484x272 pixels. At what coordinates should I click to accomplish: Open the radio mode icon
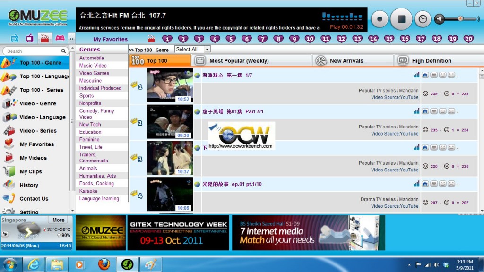15,39
